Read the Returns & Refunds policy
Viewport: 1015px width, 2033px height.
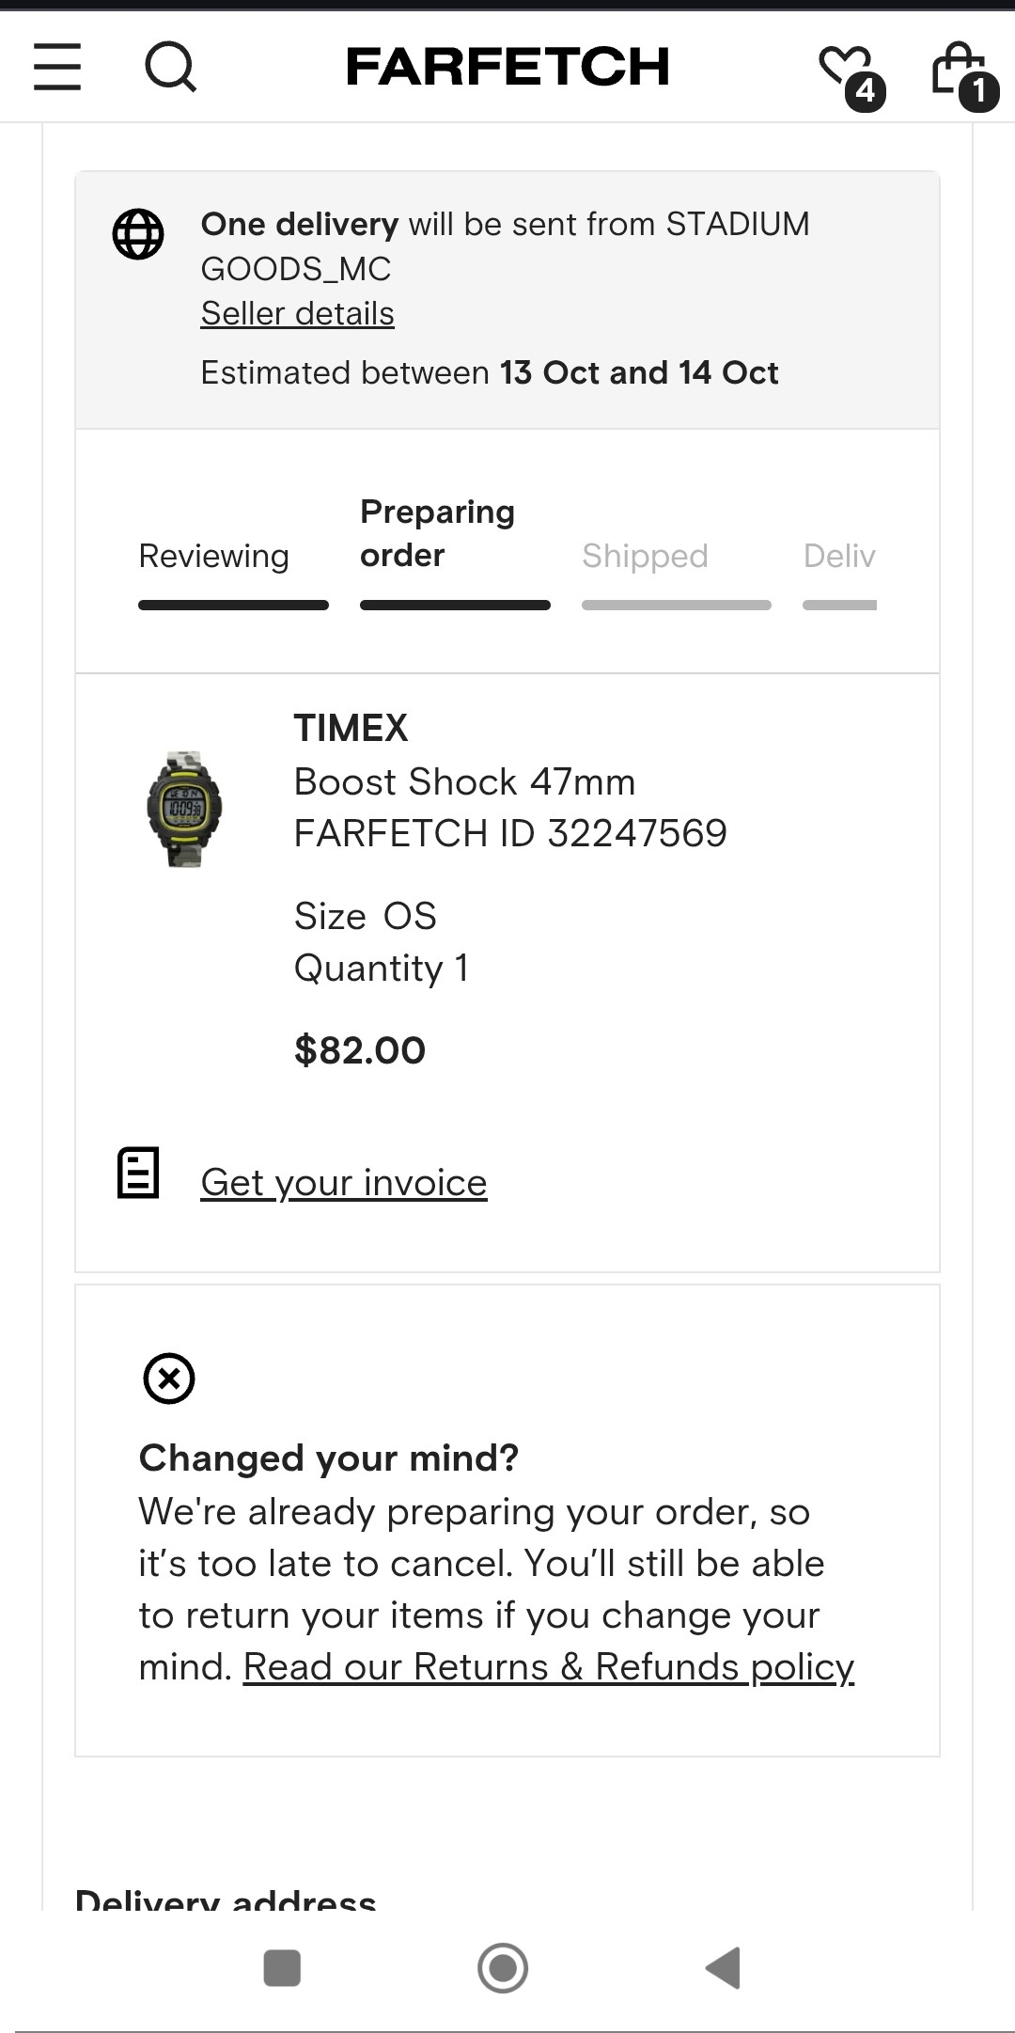pos(548,1667)
